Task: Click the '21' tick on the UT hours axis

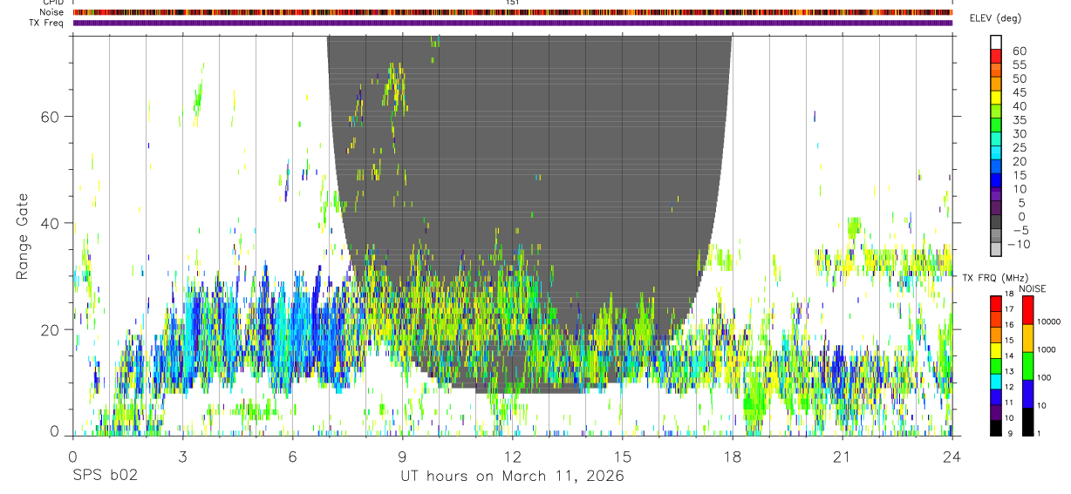Action: tap(842, 457)
